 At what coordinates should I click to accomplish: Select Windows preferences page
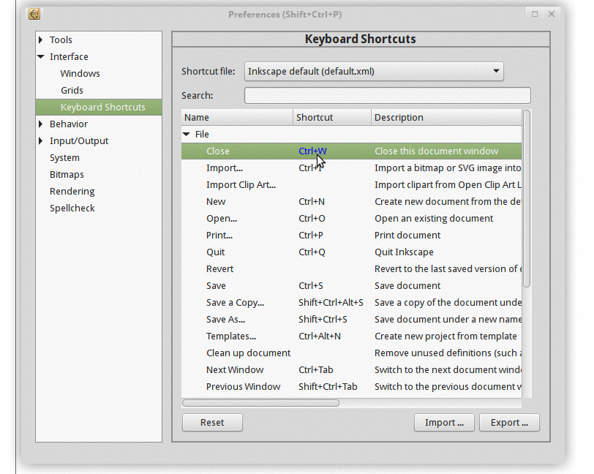(x=80, y=74)
